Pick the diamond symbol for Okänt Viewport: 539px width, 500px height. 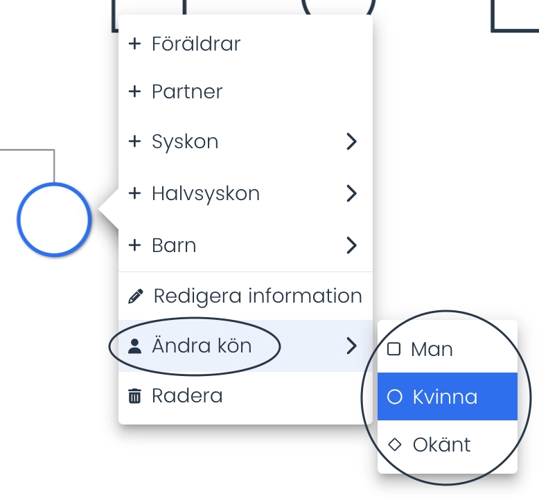point(394,445)
